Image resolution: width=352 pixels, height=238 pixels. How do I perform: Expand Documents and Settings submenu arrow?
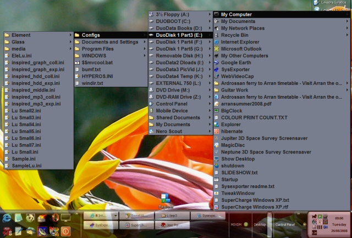[145, 42]
